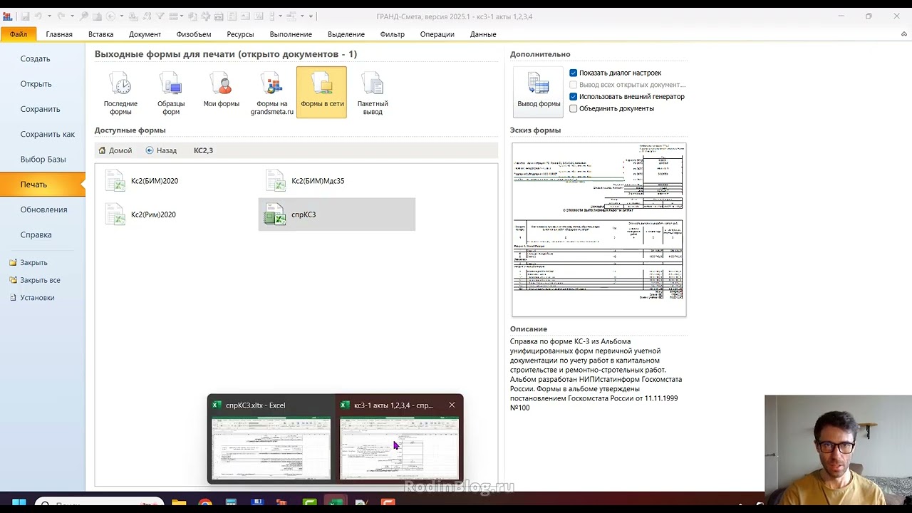The height and width of the screenshot is (513, 912).
Task: Expand the Undo history dropdown arrow
Action: pyautogui.click(x=49, y=16)
